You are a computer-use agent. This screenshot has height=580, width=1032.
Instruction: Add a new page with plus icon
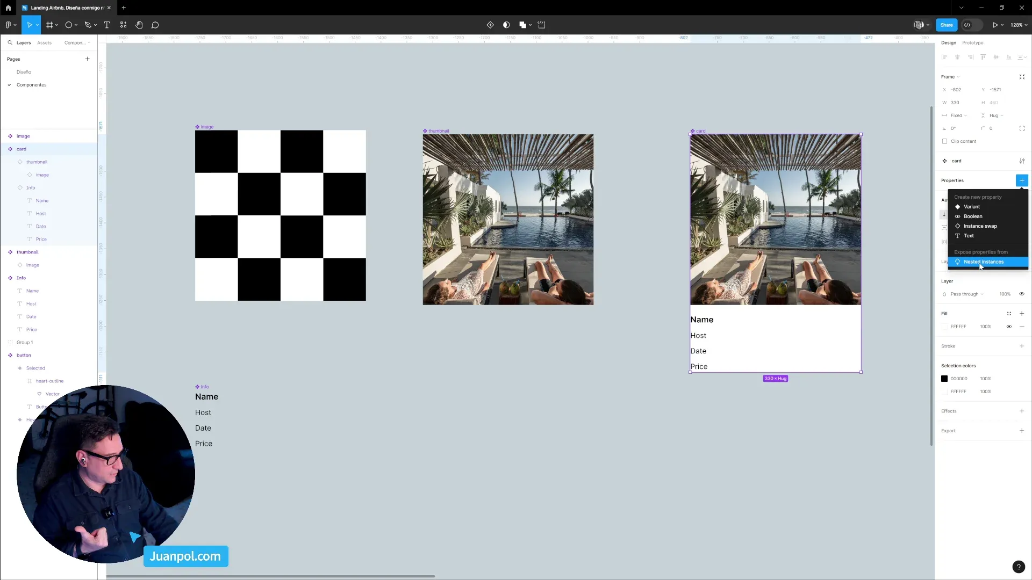87,59
